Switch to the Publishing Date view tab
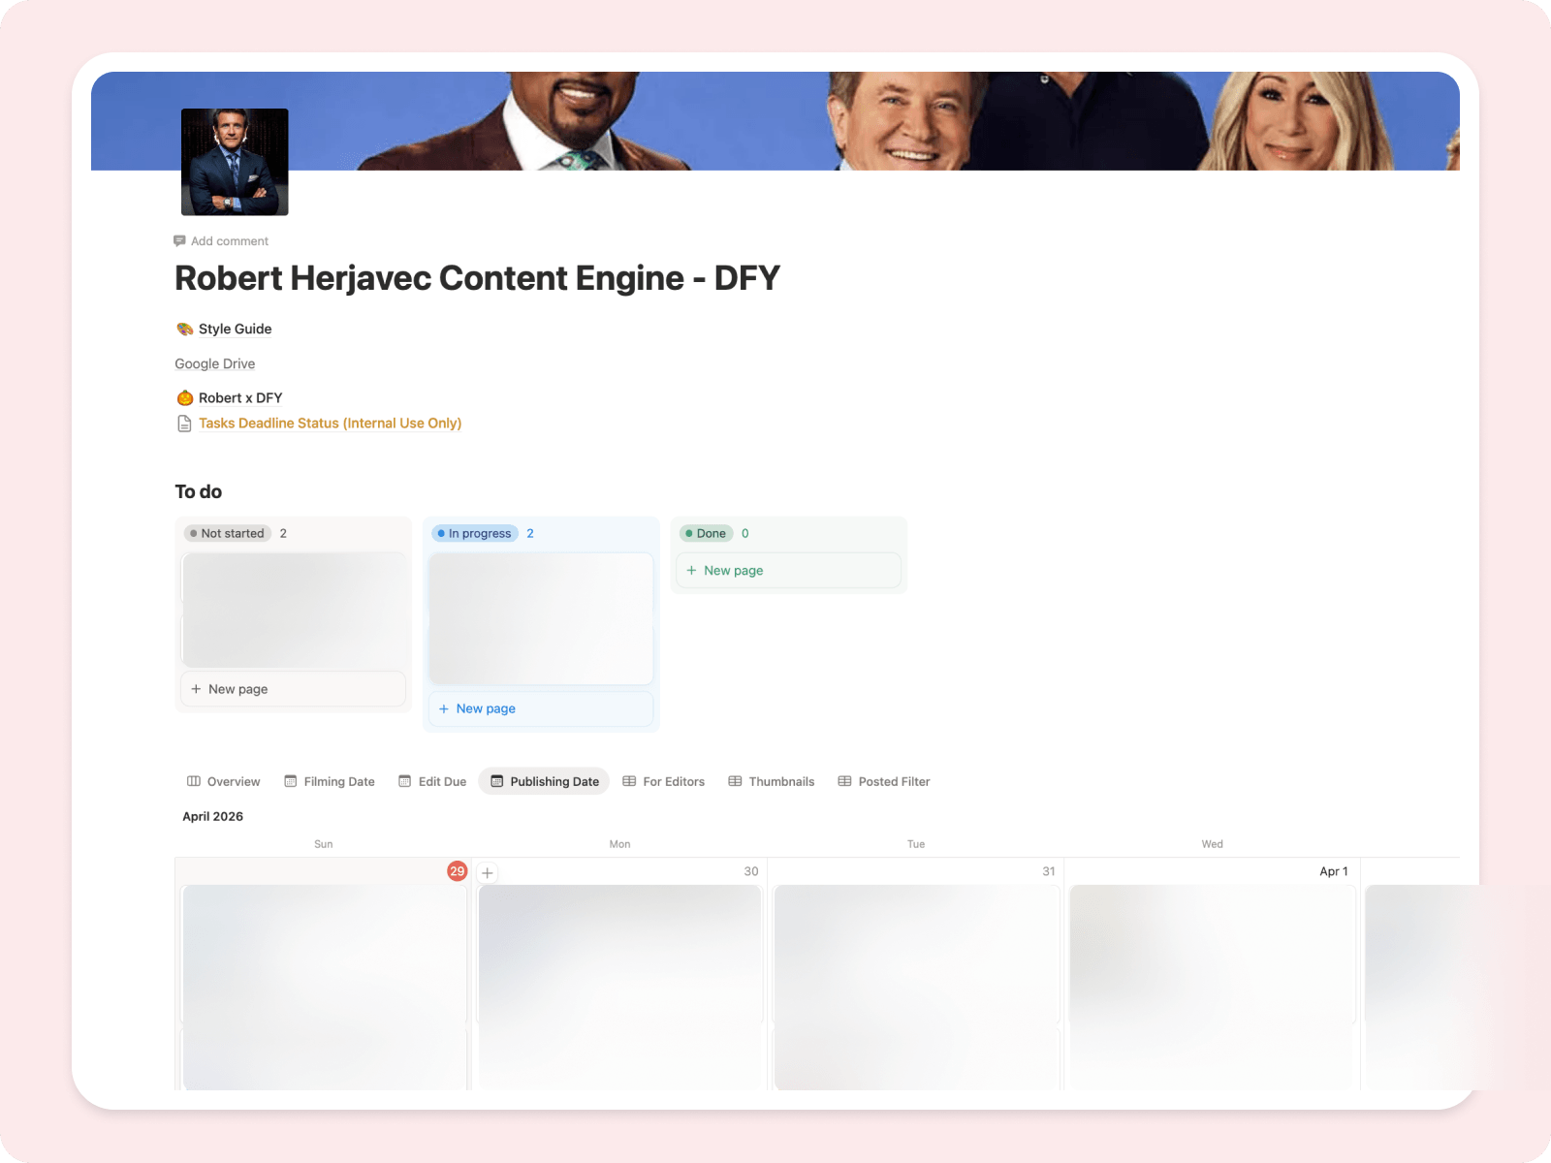 tap(544, 781)
